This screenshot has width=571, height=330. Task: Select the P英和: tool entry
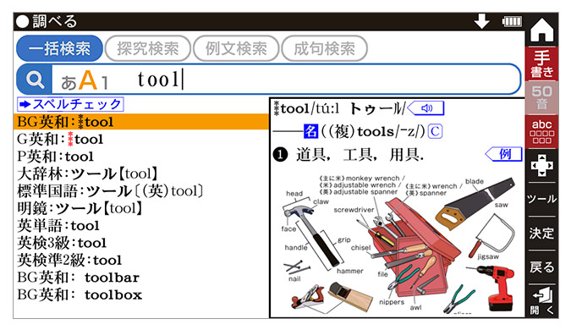click(x=141, y=157)
